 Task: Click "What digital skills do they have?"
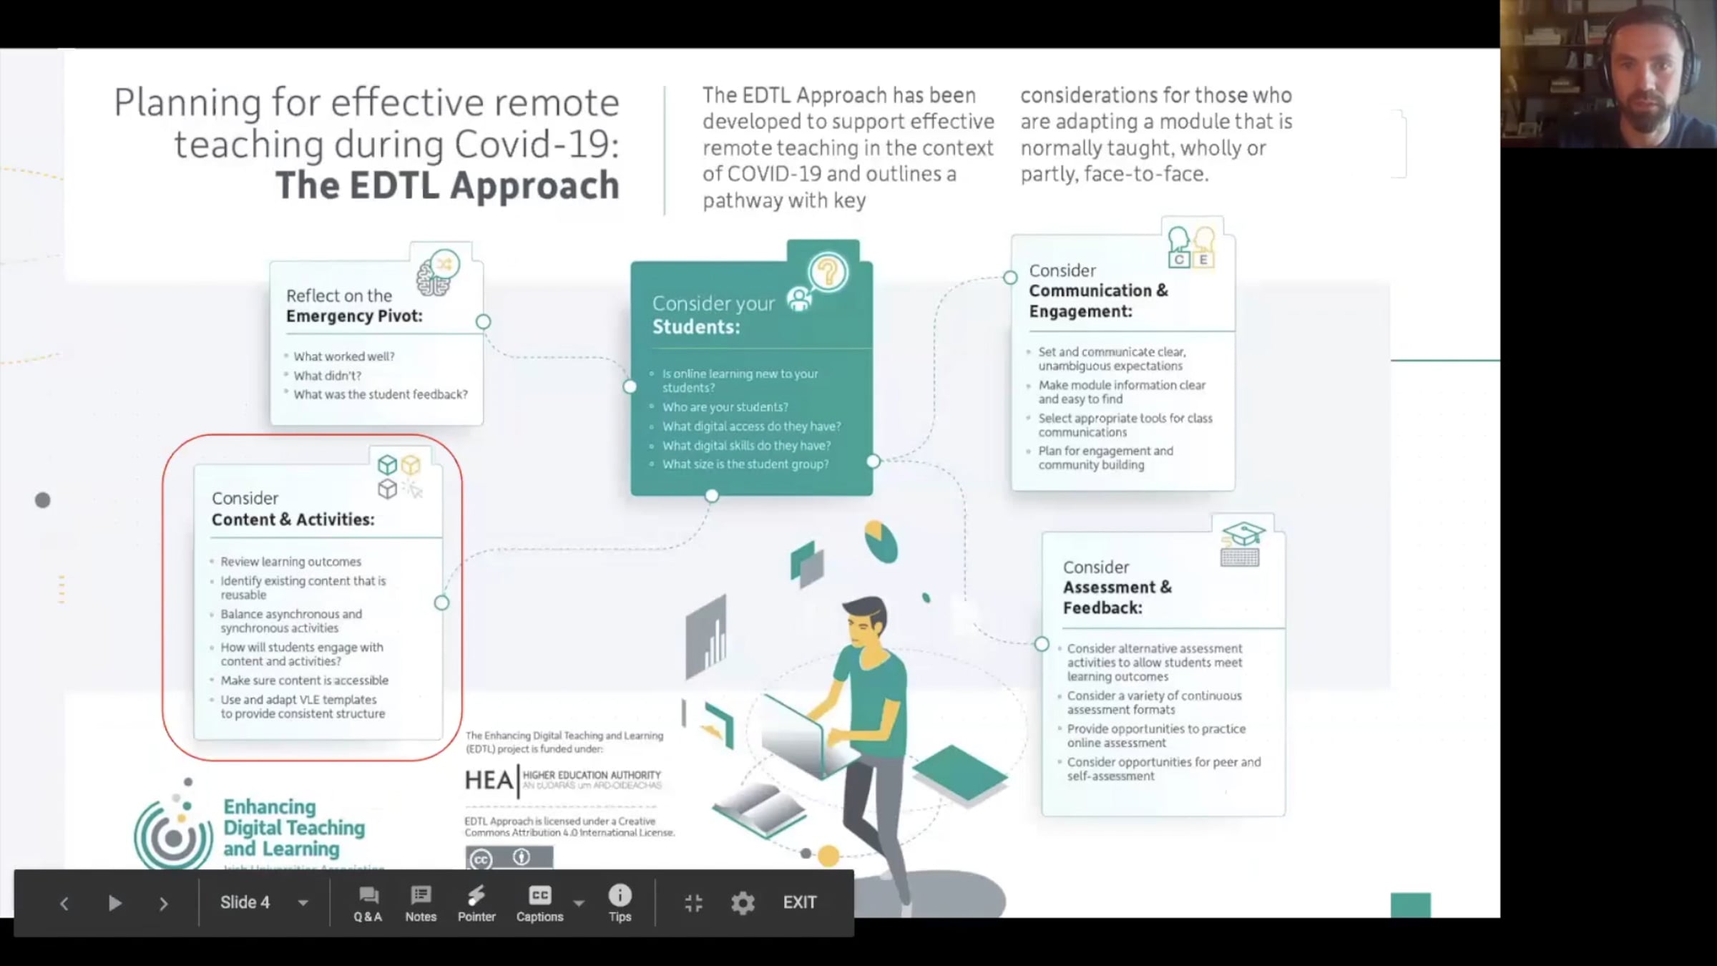[x=746, y=446]
